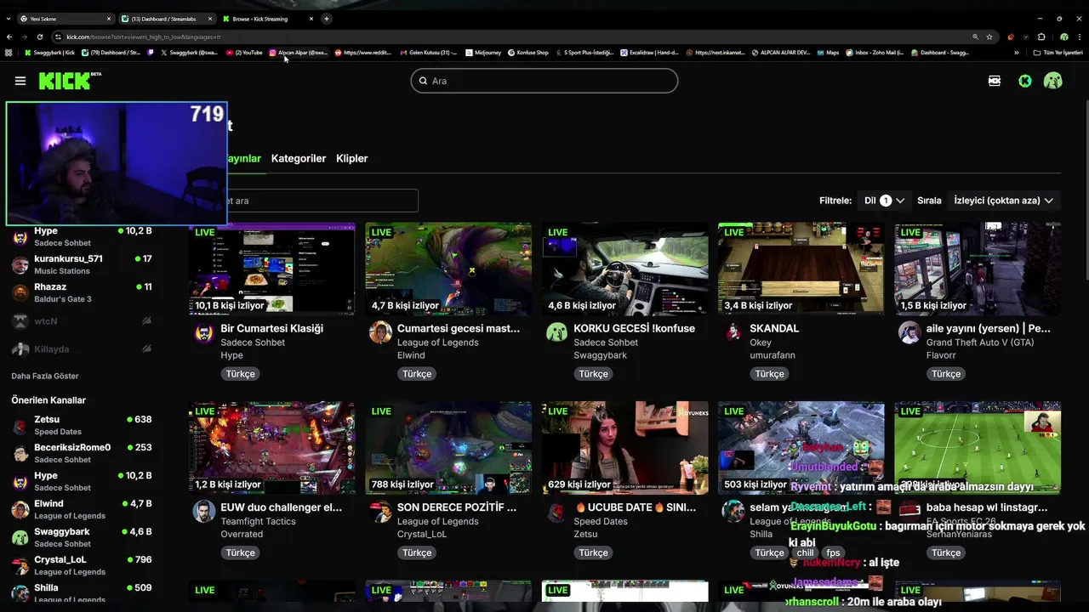Open a new browser tab with plus
The height and width of the screenshot is (612, 1089).
tap(327, 19)
